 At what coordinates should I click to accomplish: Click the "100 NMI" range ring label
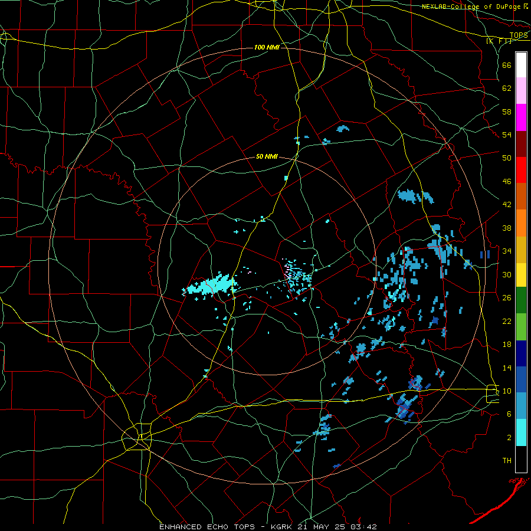pos(267,47)
